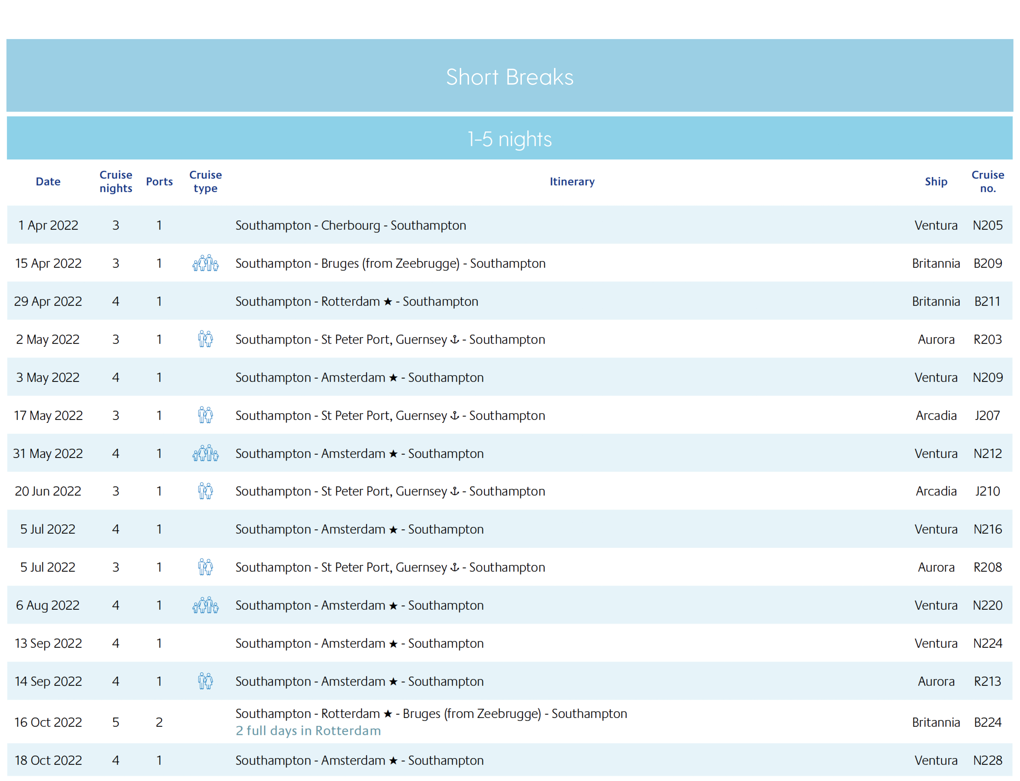
Task: Click the adults icon for cruise J210
Action: pyautogui.click(x=205, y=491)
